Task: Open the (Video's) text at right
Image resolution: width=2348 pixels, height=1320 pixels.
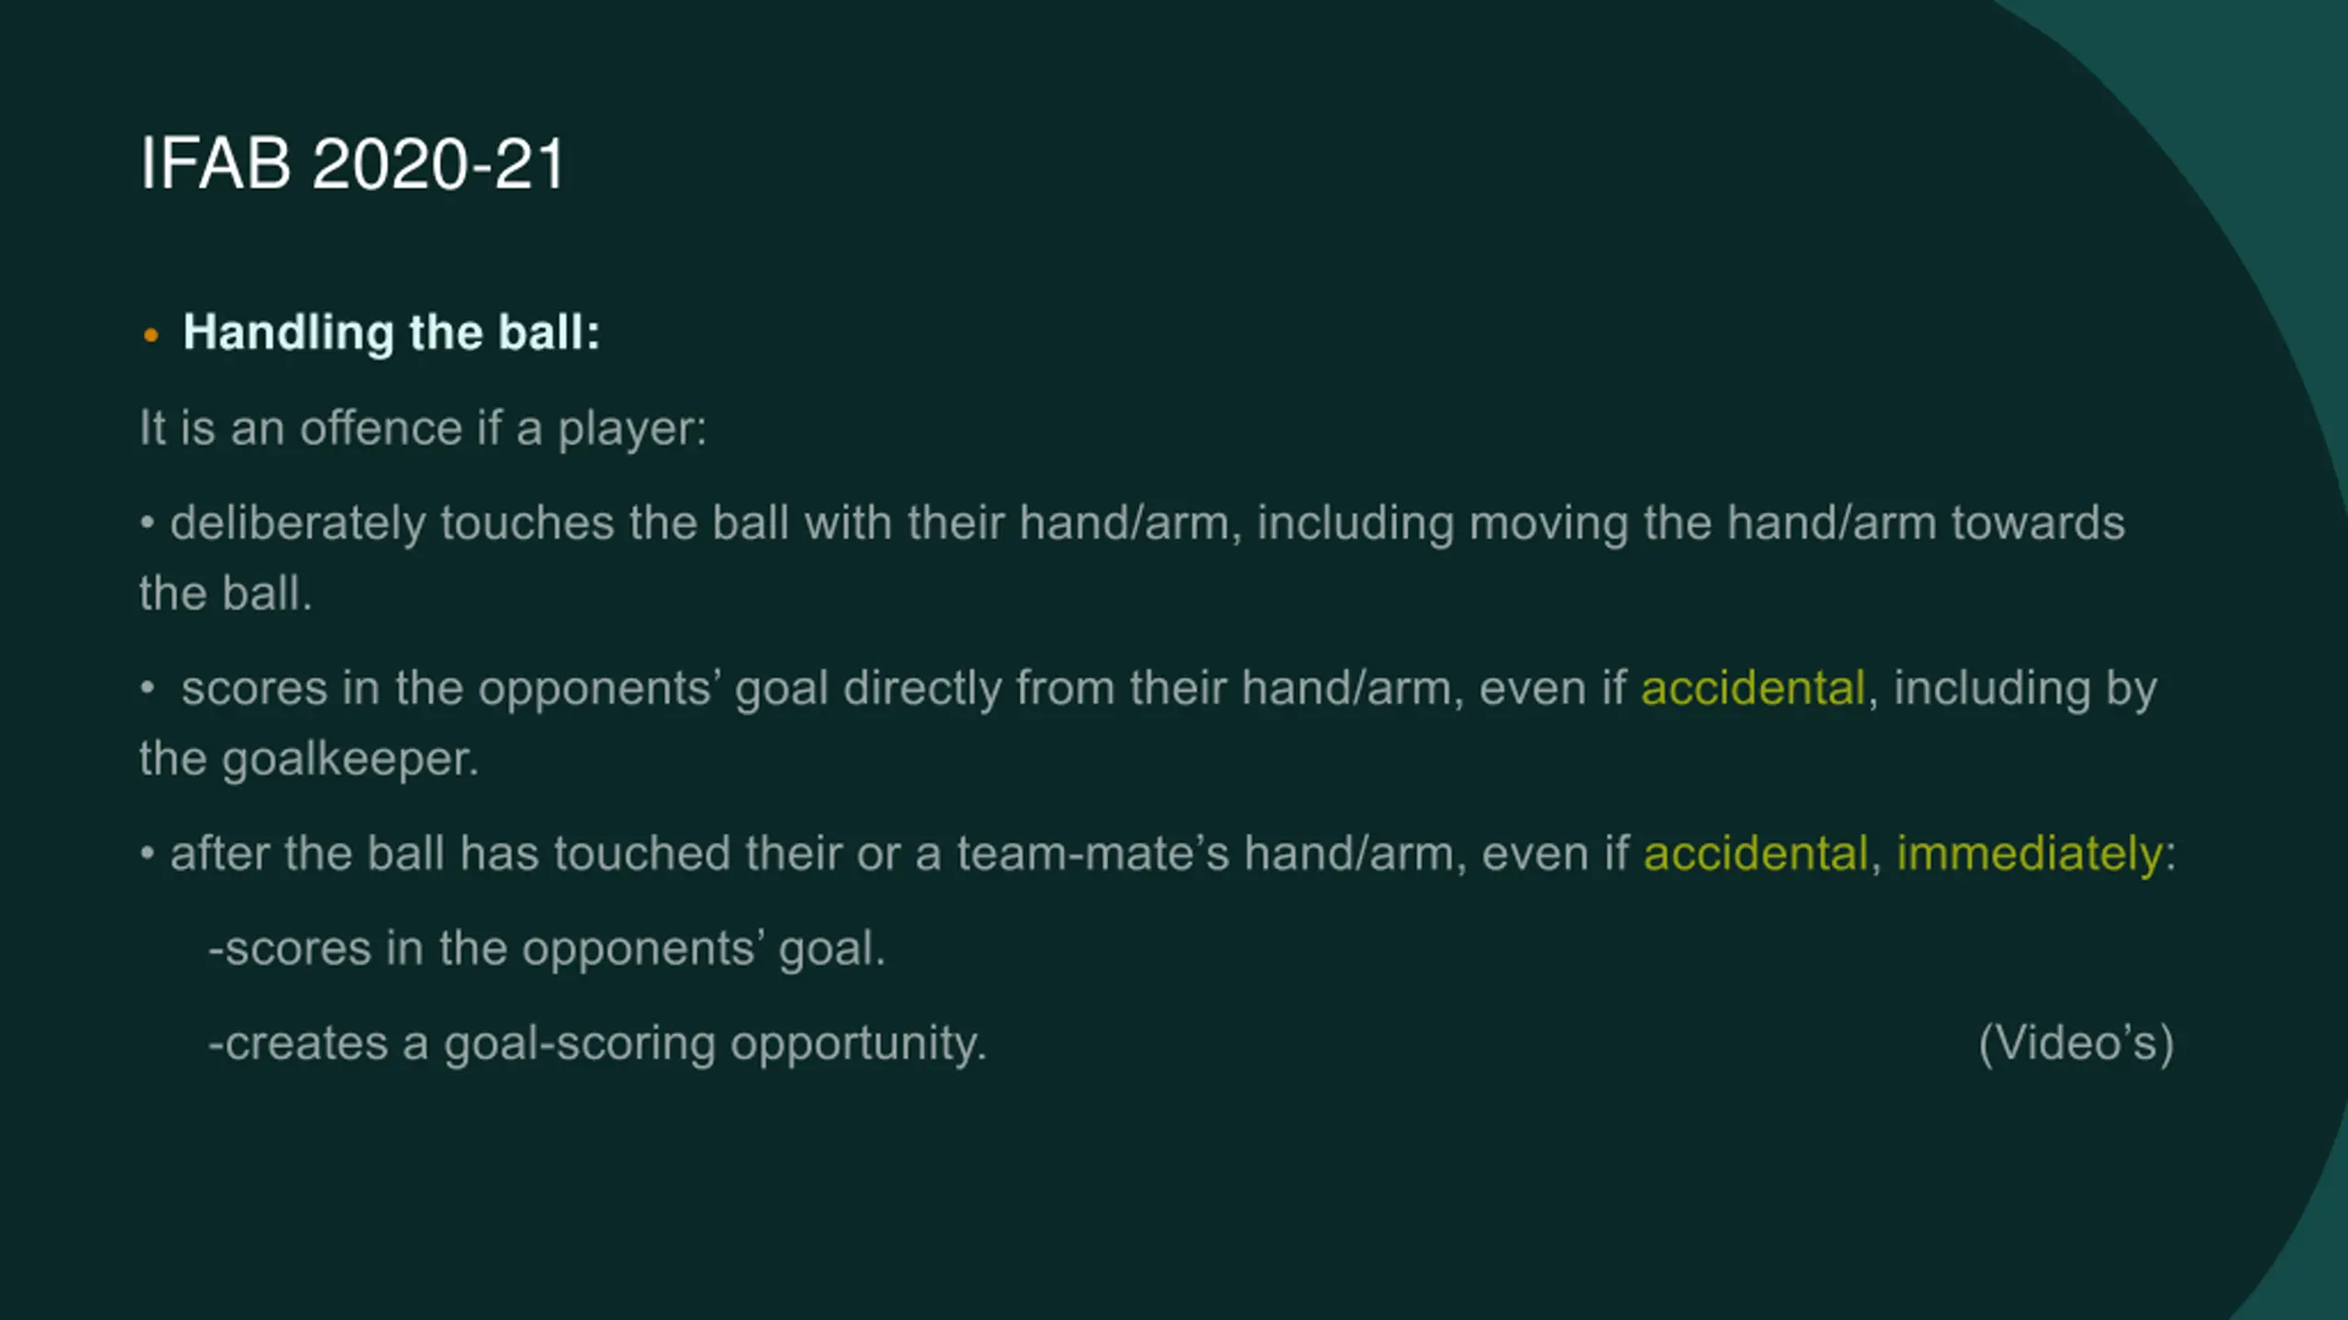Action: (2076, 1044)
